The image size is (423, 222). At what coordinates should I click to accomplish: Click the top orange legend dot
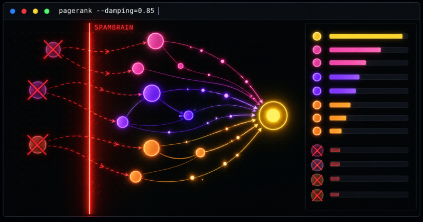tap(317, 105)
